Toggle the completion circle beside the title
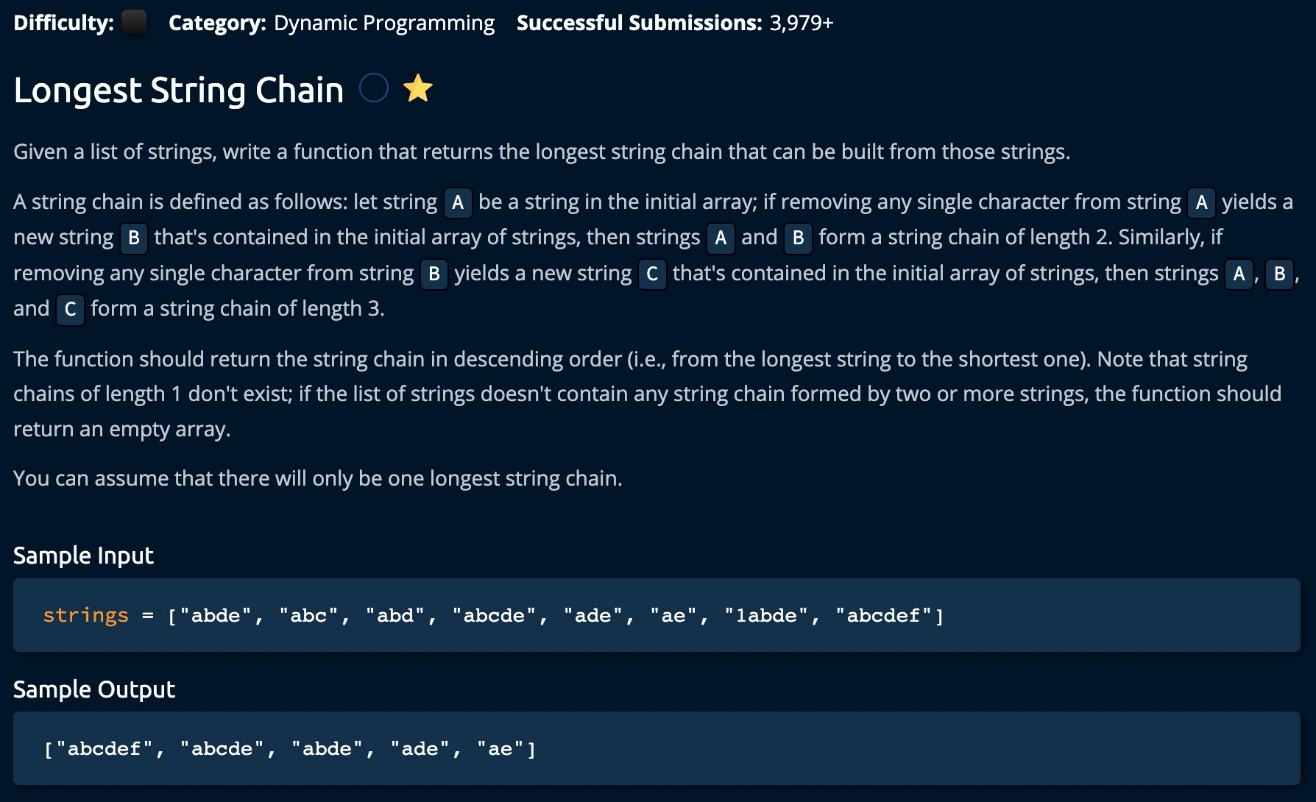This screenshot has height=802, width=1316. click(374, 89)
